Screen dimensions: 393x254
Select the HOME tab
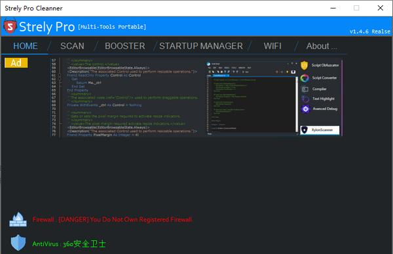coord(26,46)
